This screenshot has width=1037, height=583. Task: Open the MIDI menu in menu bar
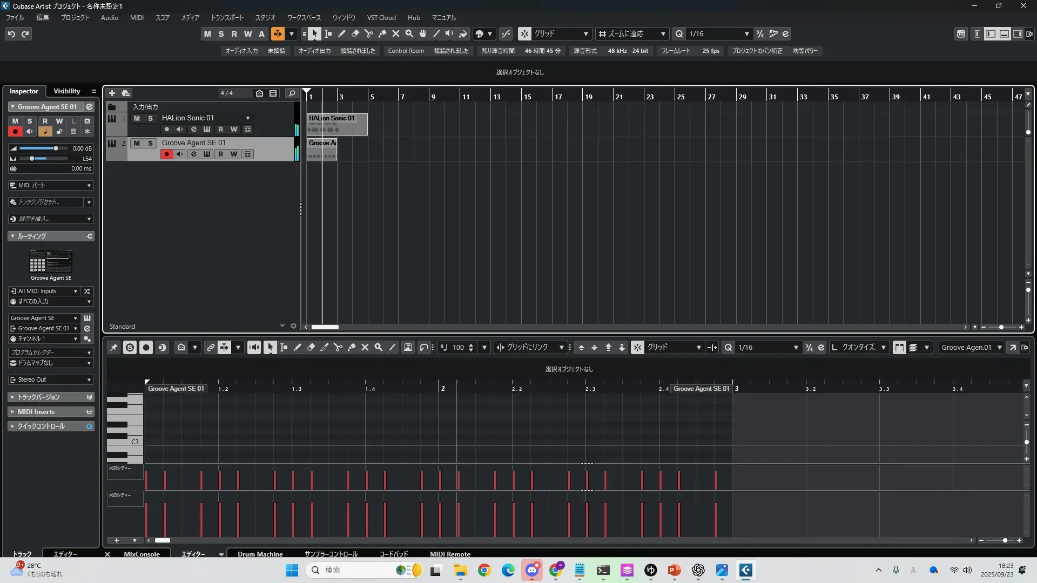(137, 17)
